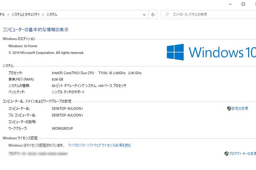Maximize the System window
The width and height of the screenshot is (256, 170).
tap(243, 4)
